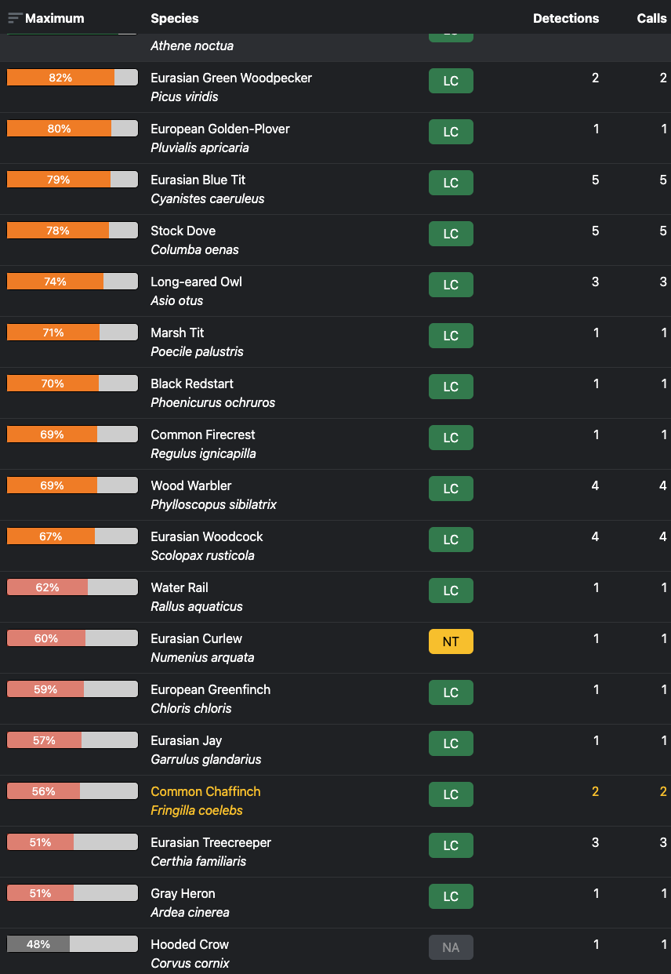Sort by the Species column header

pos(174,18)
